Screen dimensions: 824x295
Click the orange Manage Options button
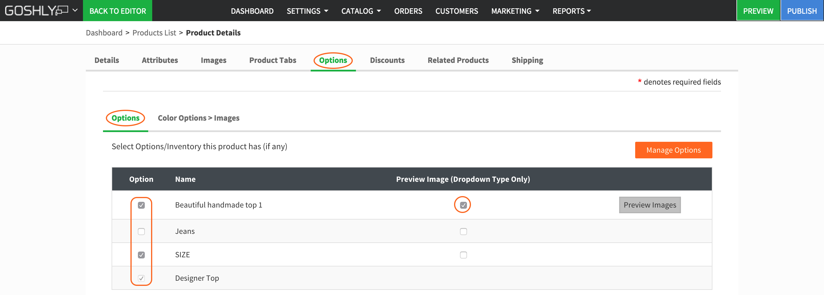point(673,150)
